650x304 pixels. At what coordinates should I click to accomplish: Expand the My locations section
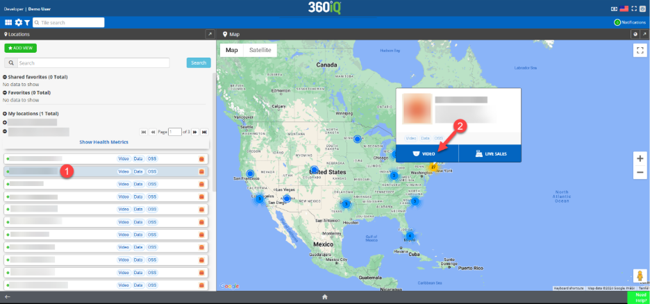tap(5, 113)
